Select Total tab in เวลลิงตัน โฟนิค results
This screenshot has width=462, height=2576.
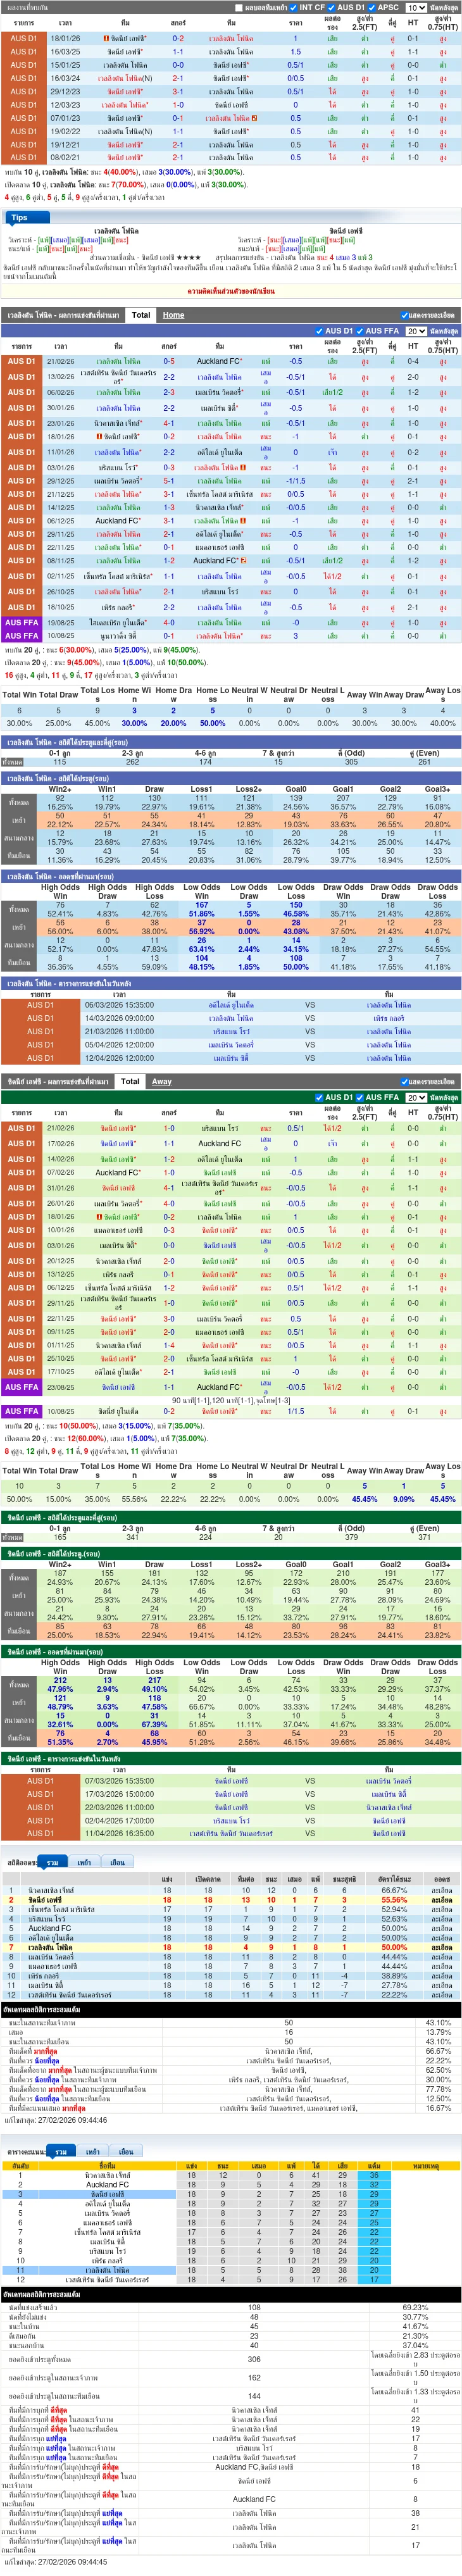click(x=141, y=315)
